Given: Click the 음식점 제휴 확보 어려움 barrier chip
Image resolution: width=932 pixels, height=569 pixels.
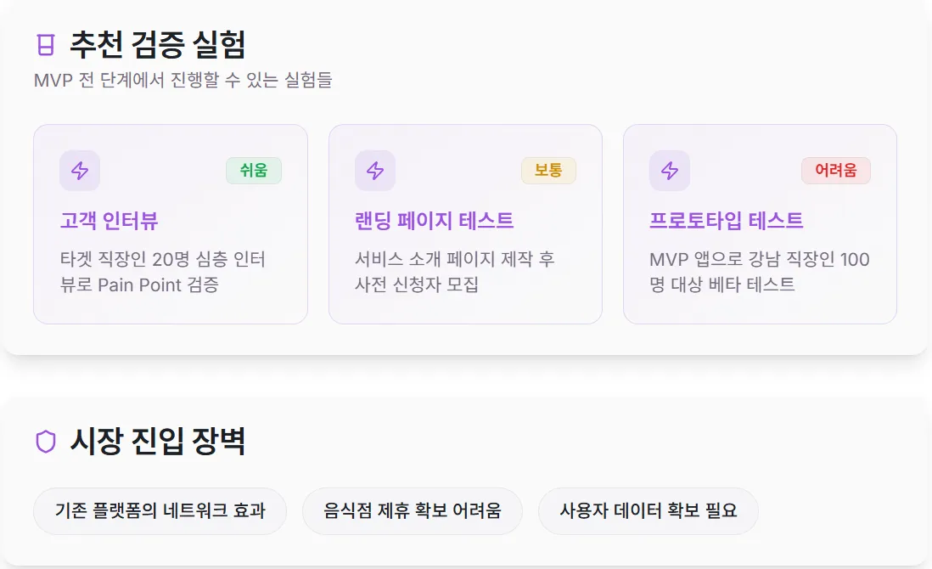Looking at the screenshot, I should point(412,510).
